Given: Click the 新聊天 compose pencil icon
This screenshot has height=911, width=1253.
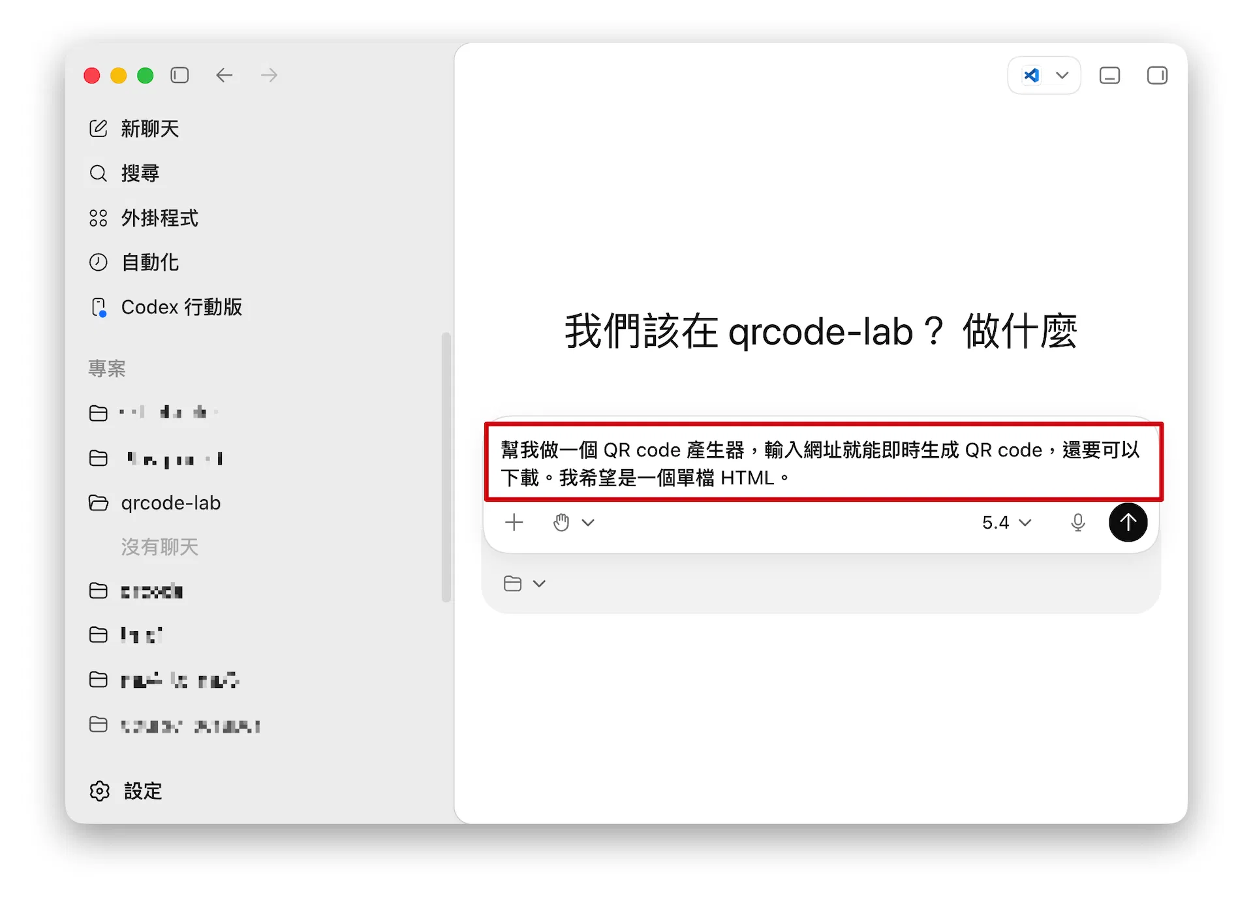Looking at the screenshot, I should (x=98, y=129).
